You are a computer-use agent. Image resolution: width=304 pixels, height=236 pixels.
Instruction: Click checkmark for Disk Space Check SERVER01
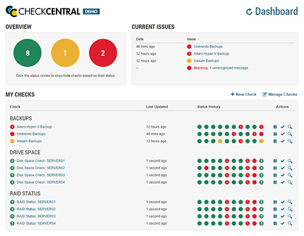click(x=283, y=161)
